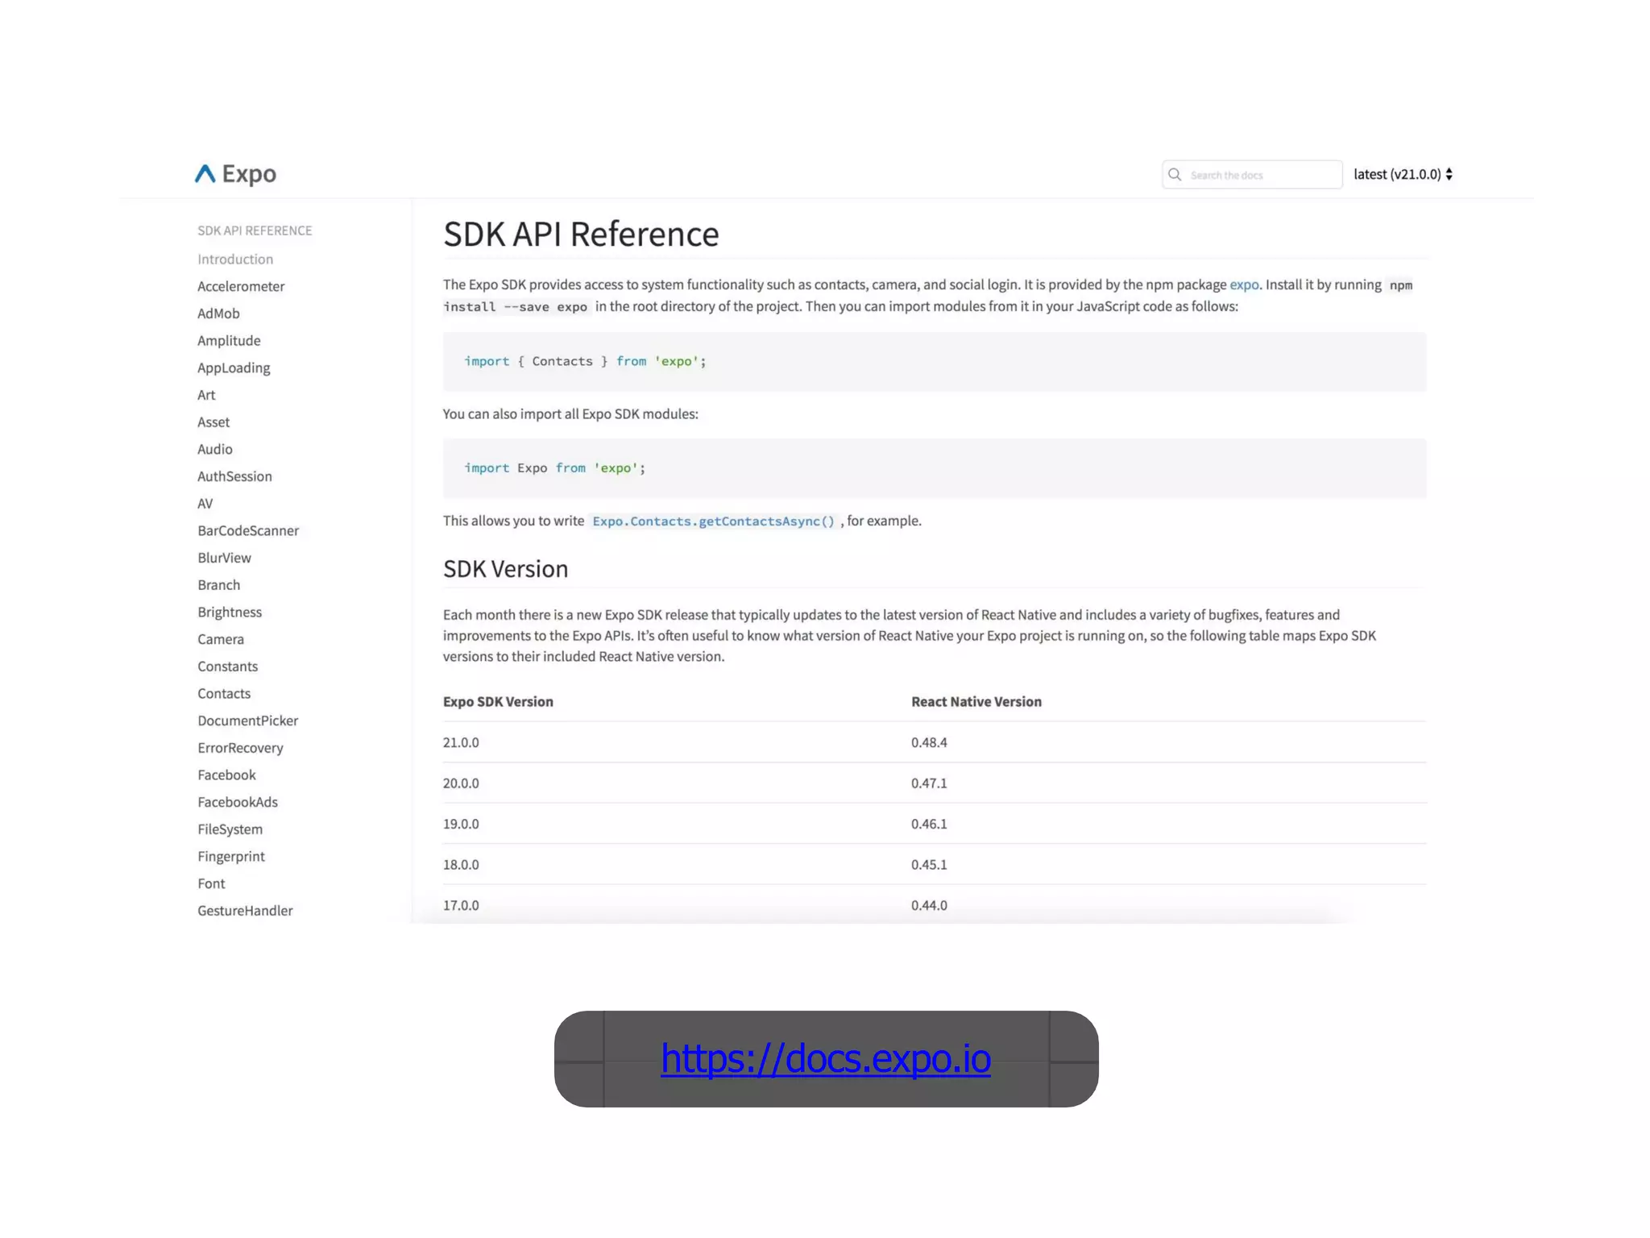
Task: Go to ErrorRecovery in sidebar
Action: coord(240,748)
